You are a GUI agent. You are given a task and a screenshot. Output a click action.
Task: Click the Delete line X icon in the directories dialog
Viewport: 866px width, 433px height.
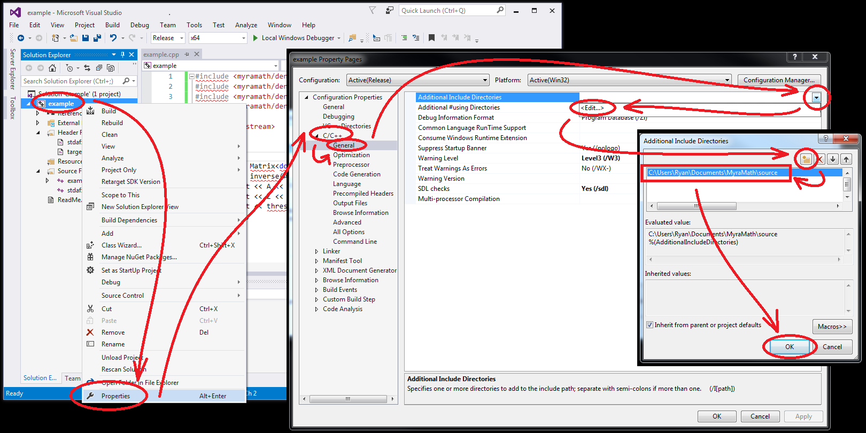click(x=819, y=159)
